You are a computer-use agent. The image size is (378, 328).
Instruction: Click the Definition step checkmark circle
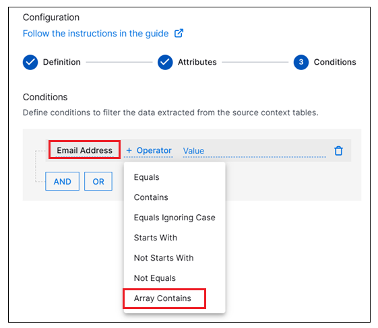[x=30, y=62]
